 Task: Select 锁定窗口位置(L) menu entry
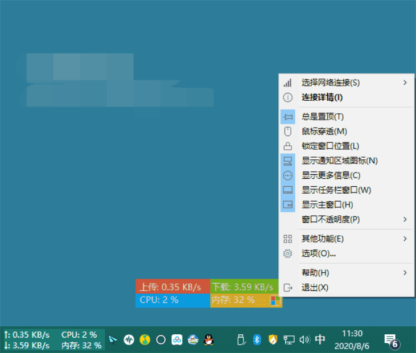click(347, 146)
